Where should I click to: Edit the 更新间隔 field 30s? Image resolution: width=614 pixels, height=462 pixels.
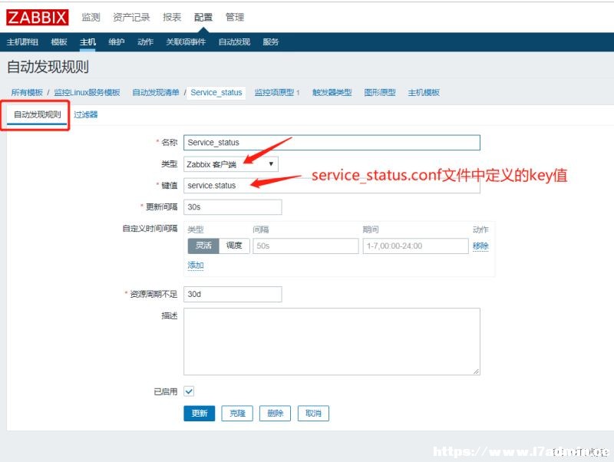pyautogui.click(x=233, y=207)
